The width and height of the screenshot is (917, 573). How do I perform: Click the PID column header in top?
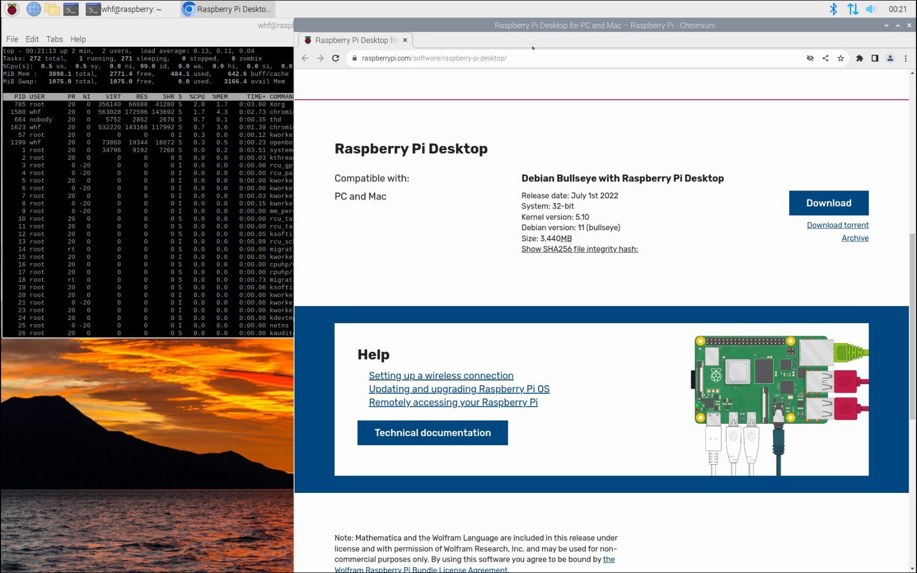click(20, 97)
